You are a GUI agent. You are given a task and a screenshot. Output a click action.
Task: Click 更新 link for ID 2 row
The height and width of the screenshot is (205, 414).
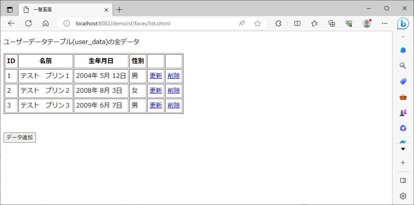click(x=156, y=90)
